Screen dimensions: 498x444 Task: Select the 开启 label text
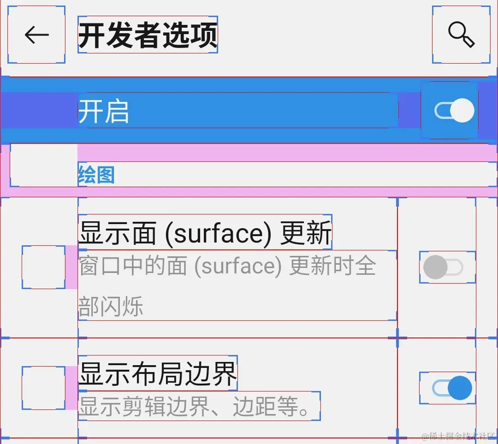[104, 111]
